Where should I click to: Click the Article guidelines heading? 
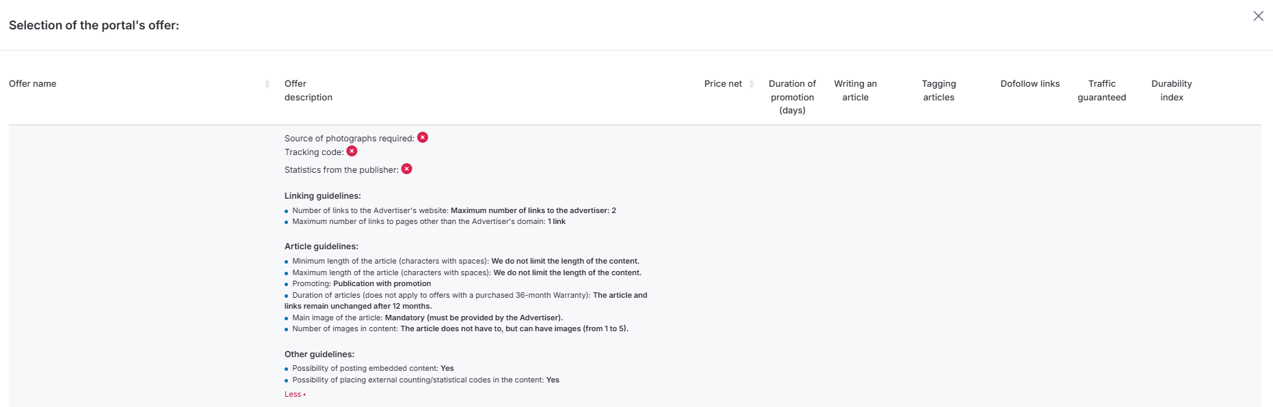click(321, 247)
